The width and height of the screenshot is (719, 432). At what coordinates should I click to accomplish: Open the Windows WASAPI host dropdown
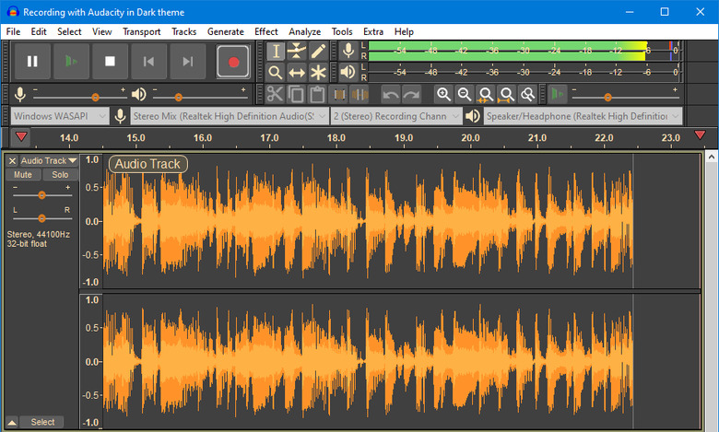coord(60,116)
